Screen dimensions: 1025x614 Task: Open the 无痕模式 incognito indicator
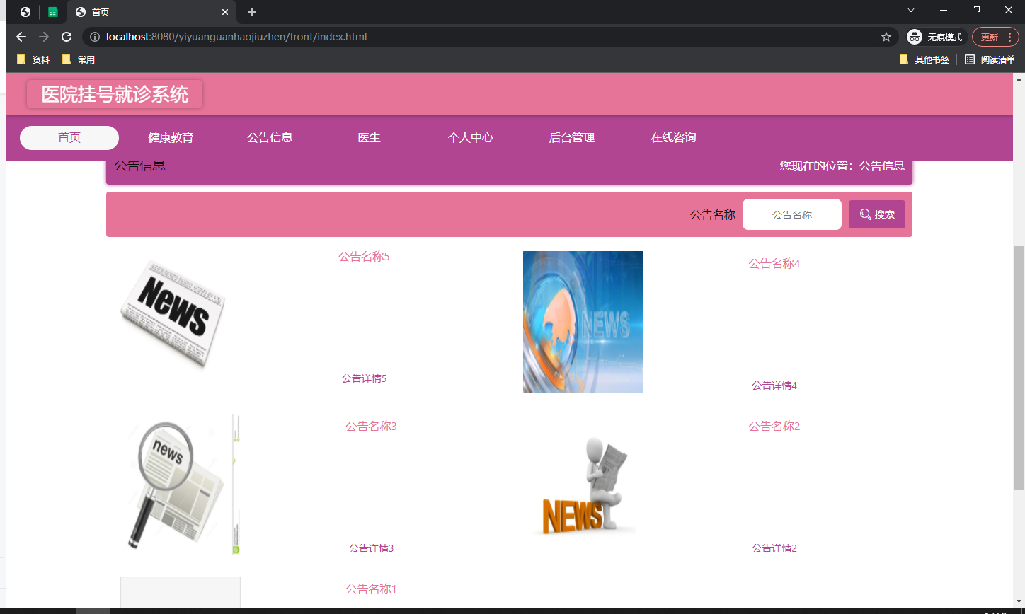936,37
